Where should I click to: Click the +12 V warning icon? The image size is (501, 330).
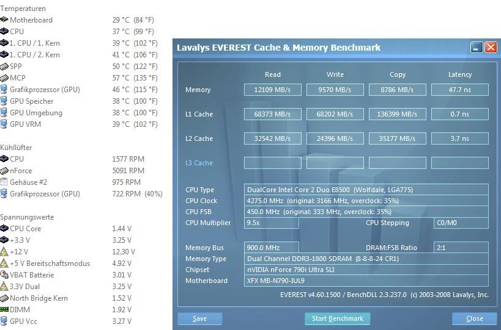(x=4, y=252)
